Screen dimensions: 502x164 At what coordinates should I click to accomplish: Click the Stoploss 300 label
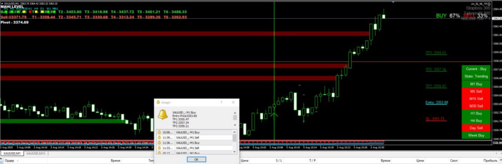click(x=478, y=8)
